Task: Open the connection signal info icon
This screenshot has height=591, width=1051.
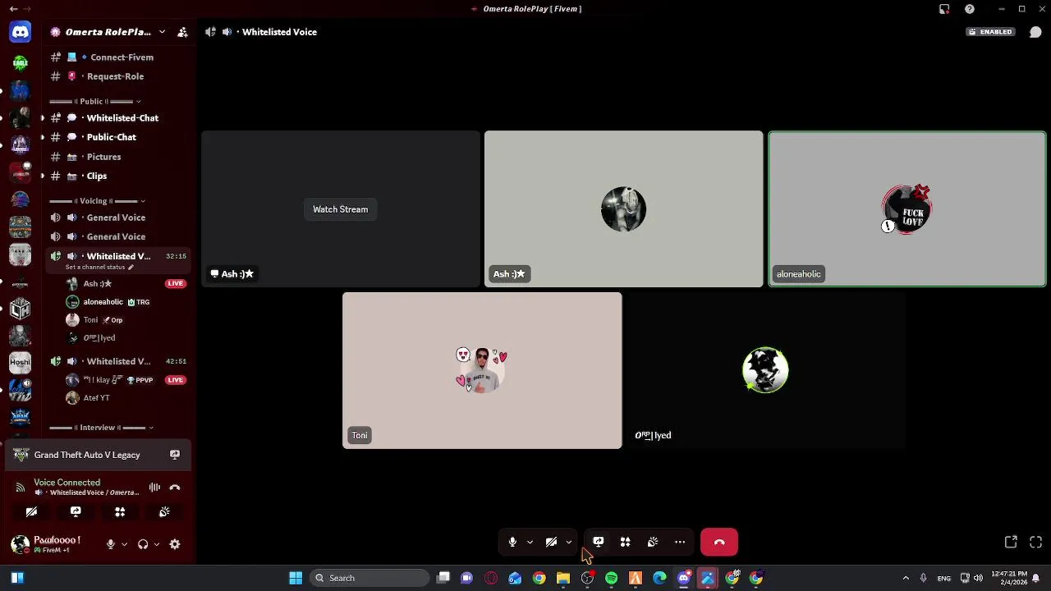Action: coord(20,488)
